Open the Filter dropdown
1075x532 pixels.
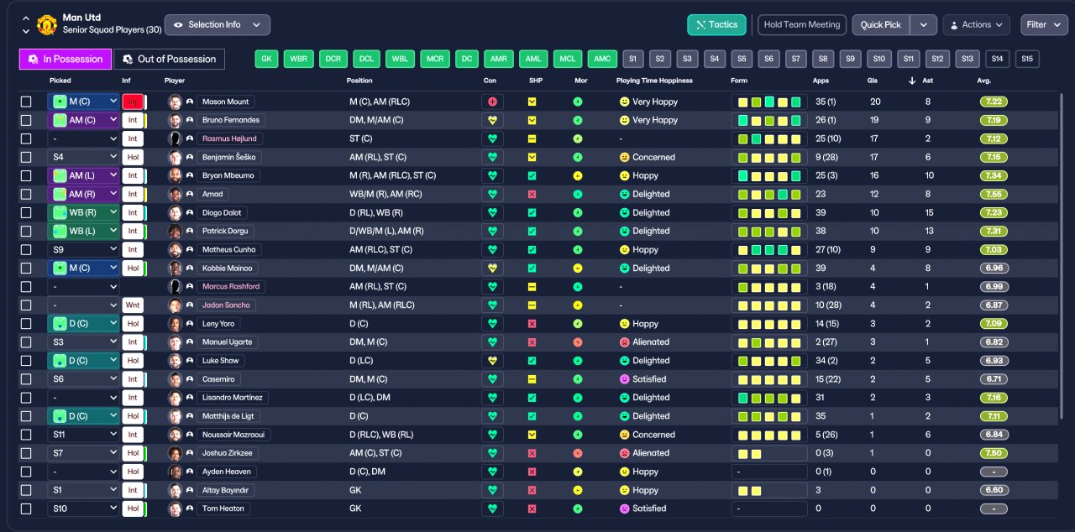(1044, 25)
